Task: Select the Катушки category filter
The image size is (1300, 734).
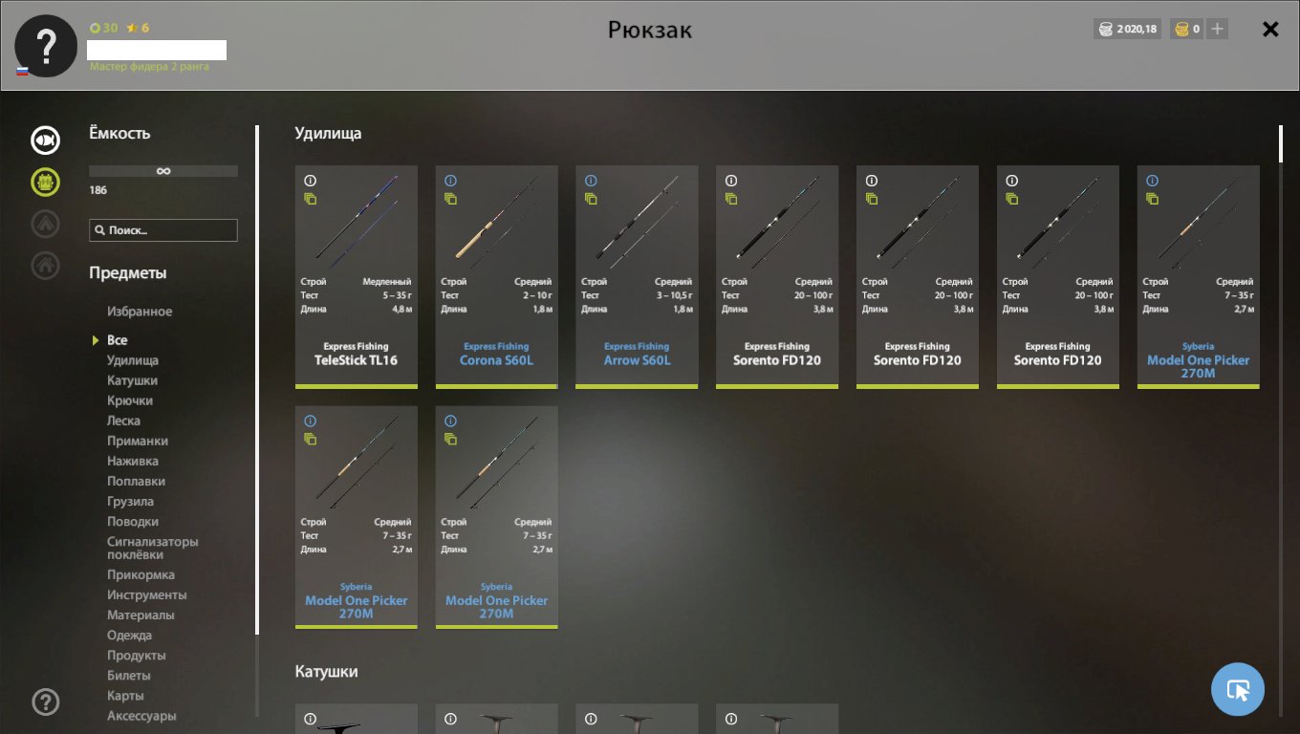Action: coord(133,380)
